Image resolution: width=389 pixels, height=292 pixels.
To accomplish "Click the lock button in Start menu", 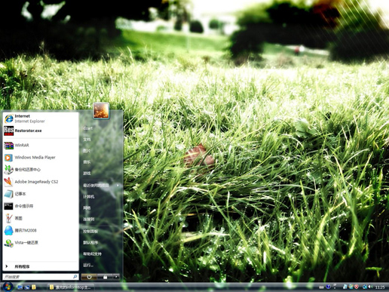I will click(x=105, y=277).
